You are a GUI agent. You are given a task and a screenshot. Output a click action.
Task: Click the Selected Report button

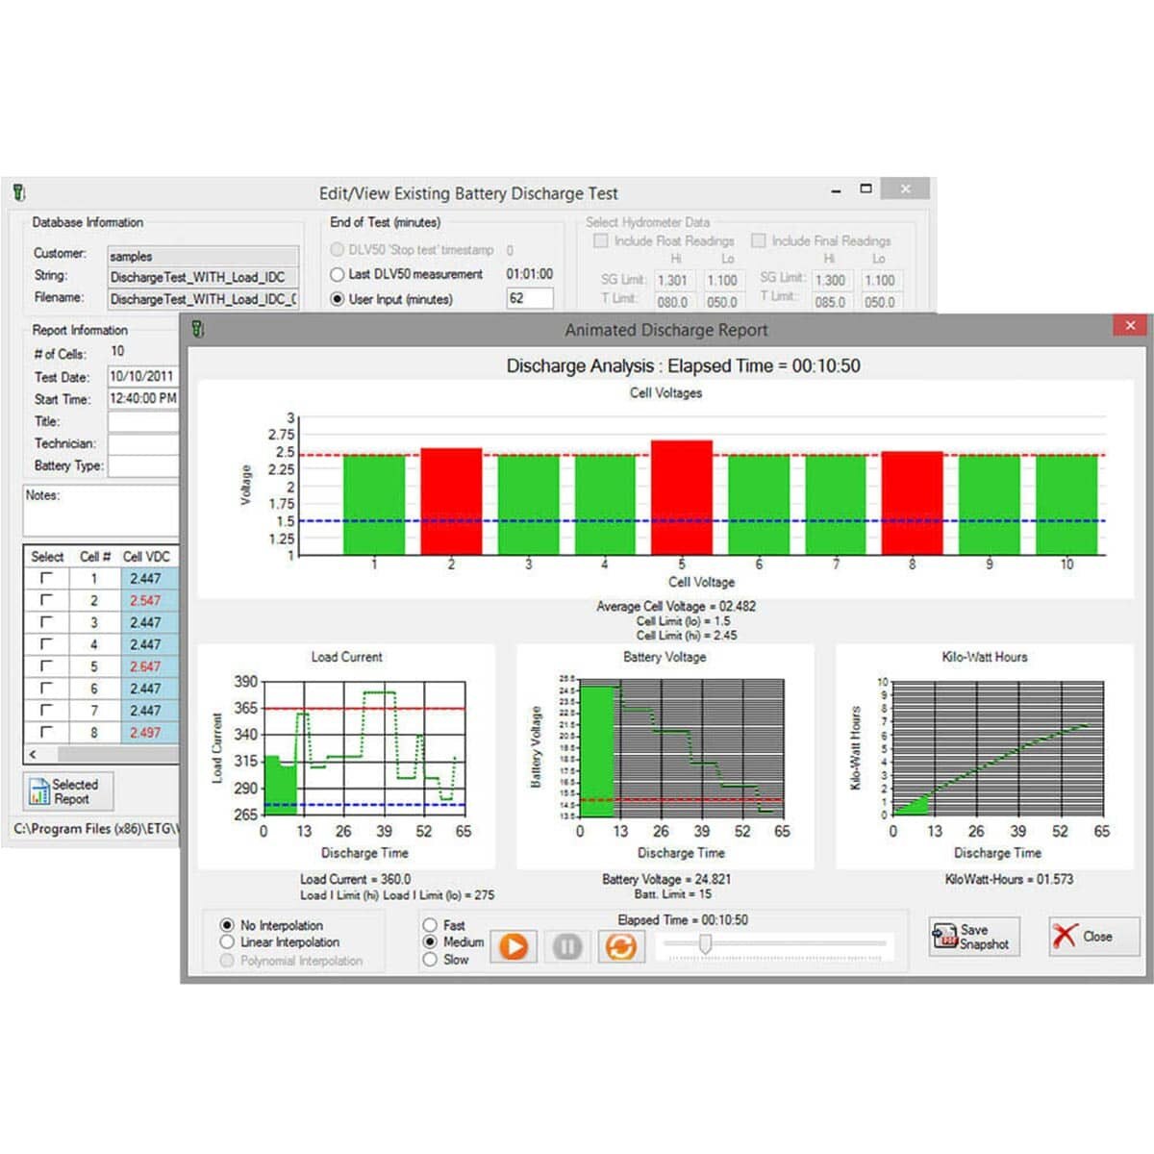(67, 791)
